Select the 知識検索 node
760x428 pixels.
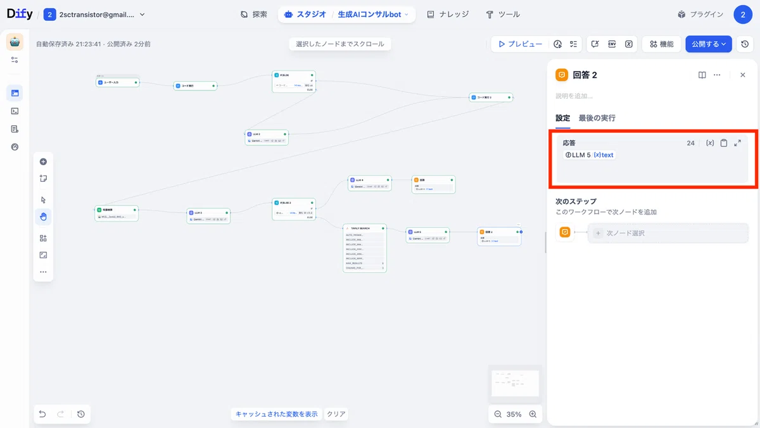point(117,213)
